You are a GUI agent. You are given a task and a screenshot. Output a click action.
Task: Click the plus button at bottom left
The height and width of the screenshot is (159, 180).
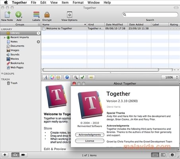5,155
